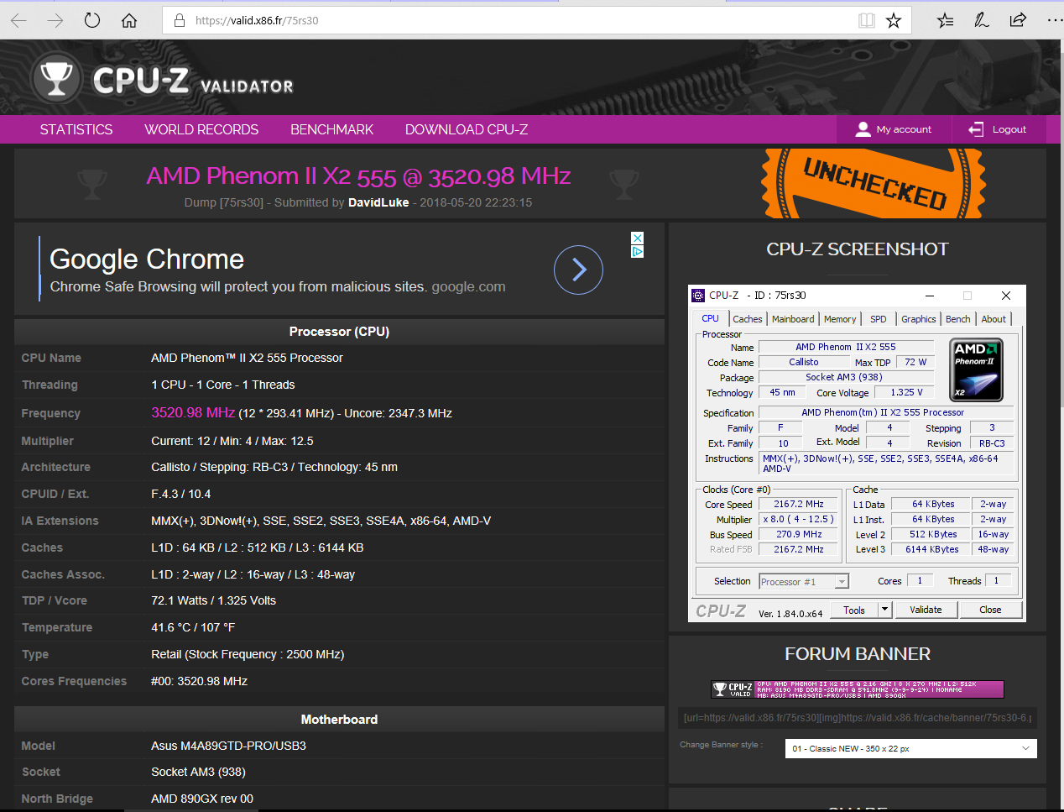Click the Asus M4A89GTD-PRO/USB3 model text
Screen dimensions: 1064x812
(x=228, y=746)
